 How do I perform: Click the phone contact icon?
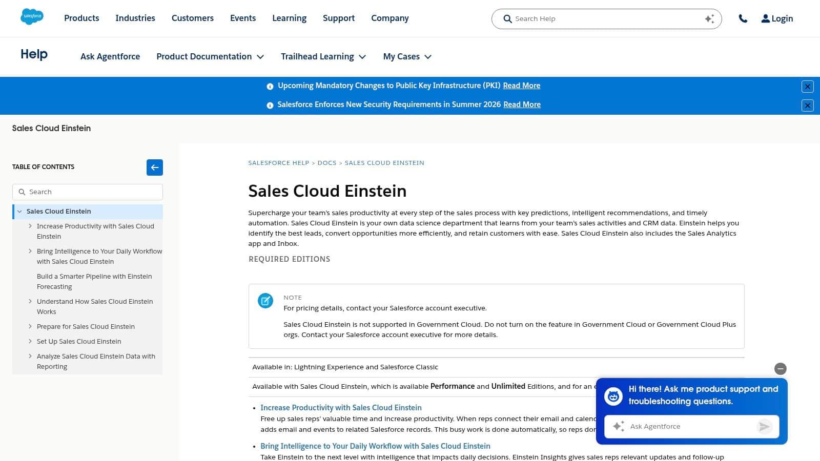pyautogui.click(x=743, y=18)
